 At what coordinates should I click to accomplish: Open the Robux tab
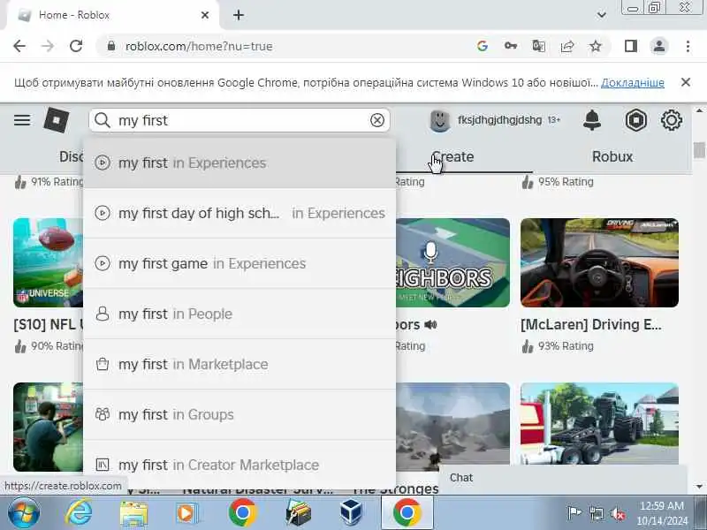(612, 157)
